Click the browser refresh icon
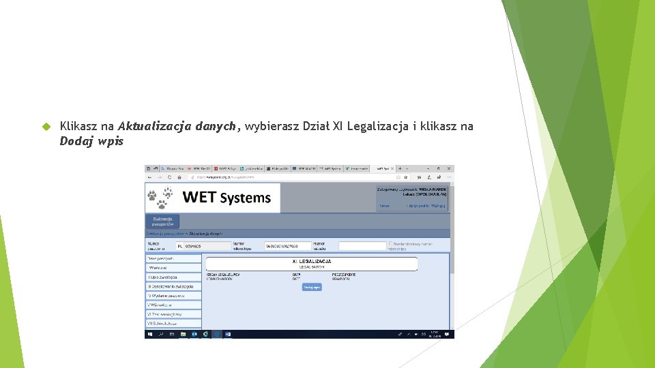655x368 pixels. (x=169, y=177)
